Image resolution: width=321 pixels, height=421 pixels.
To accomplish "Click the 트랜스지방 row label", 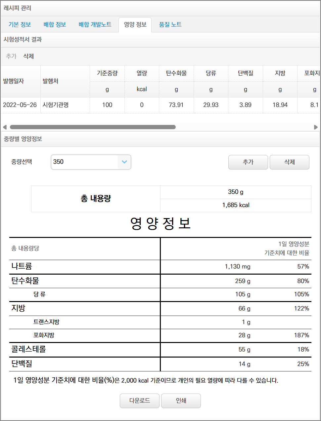I will [x=46, y=322].
